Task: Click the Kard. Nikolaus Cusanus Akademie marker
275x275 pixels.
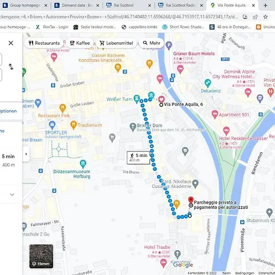Action: tap(196, 184)
